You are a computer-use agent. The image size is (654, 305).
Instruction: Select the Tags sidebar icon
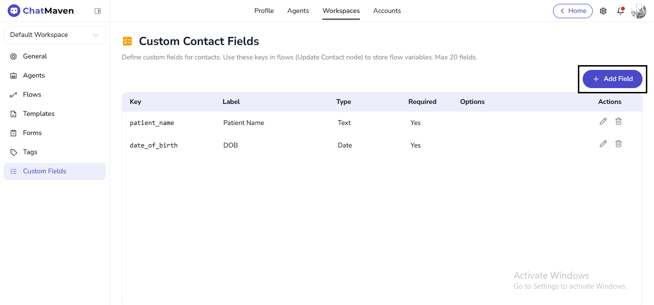pos(13,152)
